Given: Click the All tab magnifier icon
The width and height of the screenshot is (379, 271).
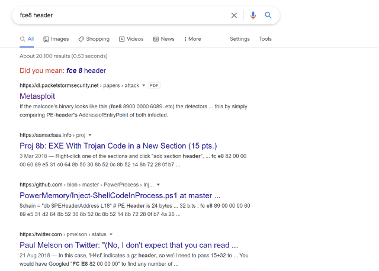Looking at the screenshot, I should 23,39.
